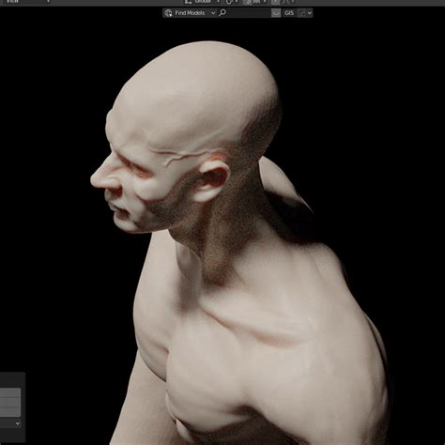Viewport: 445px width, 445px height.
Task: Expand the dropdown arrow right of GIS
Action: pos(310,13)
